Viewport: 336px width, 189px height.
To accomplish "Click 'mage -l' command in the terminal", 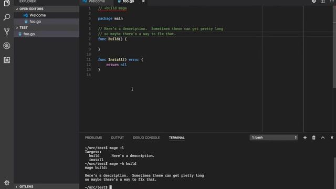I will click(117, 148).
